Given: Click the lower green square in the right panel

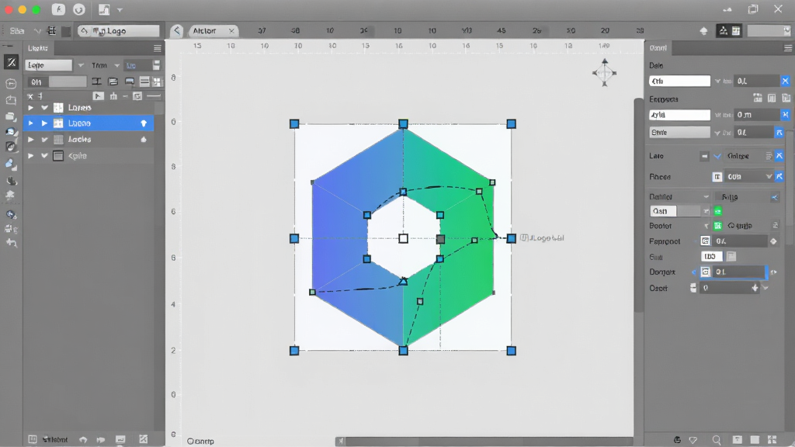Looking at the screenshot, I should click(718, 226).
